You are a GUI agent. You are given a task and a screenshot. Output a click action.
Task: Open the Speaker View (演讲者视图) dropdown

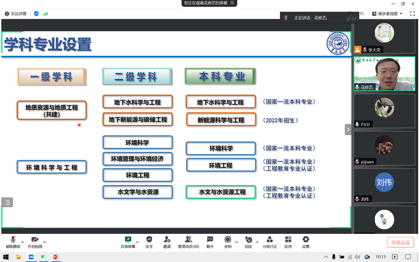pyautogui.click(x=387, y=14)
